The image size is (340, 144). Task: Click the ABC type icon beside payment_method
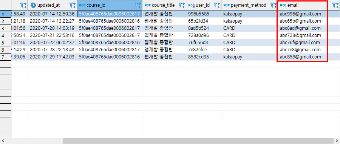(227, 5)
